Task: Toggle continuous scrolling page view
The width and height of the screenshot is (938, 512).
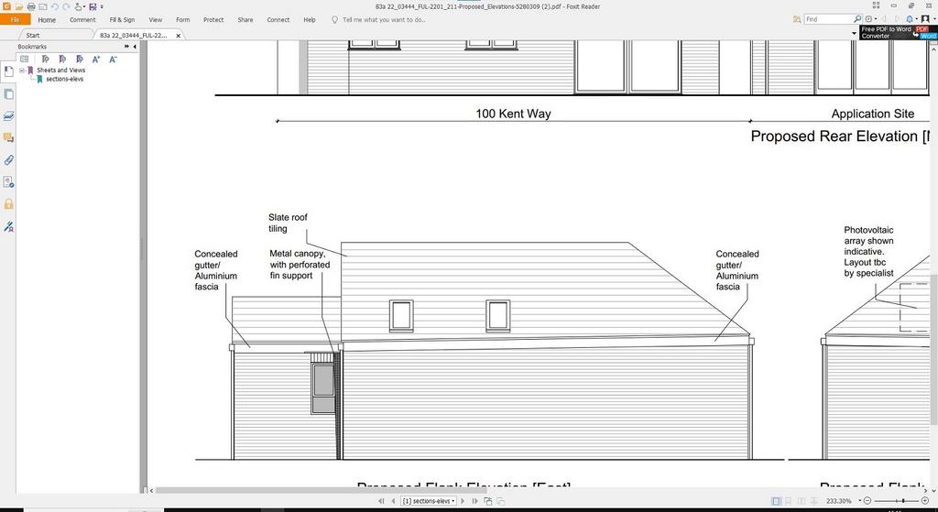Action: click(789, 501)
